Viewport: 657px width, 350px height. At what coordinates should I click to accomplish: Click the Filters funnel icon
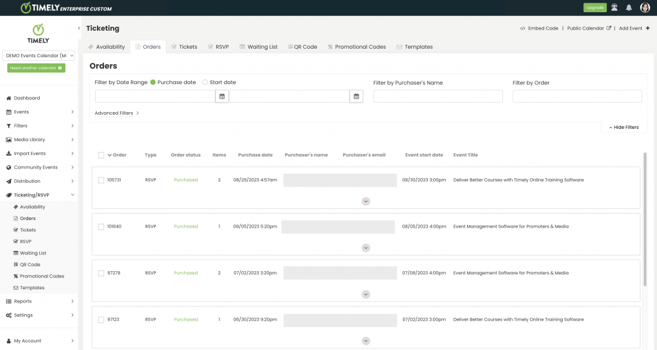pyautogui.click(x=8, y=126)
